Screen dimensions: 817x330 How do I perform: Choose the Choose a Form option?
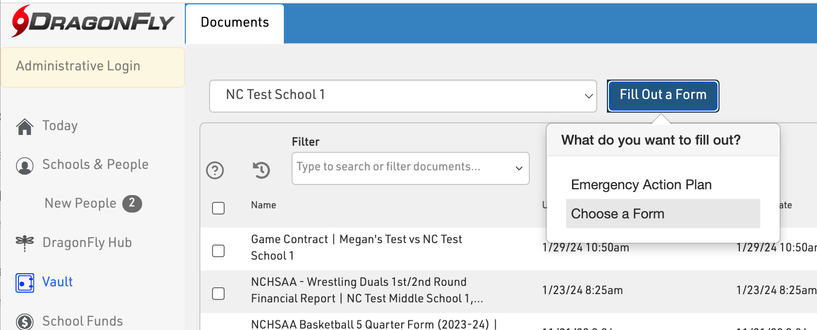tap(618, 214)
